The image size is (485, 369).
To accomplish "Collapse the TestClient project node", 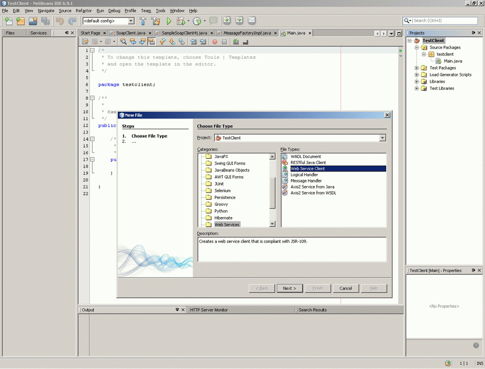I will [x=409, y=41].
